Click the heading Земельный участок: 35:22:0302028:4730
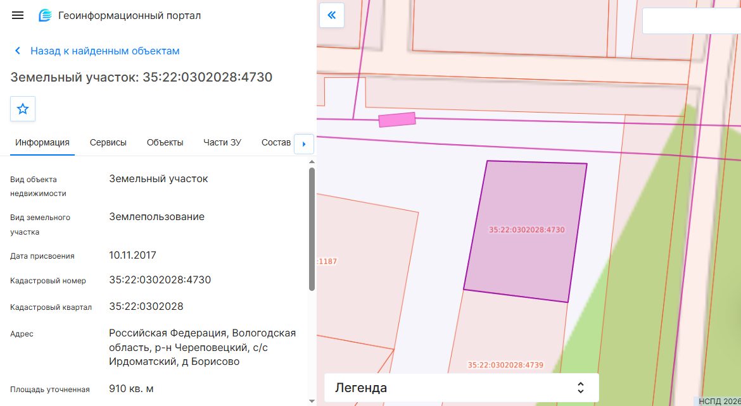741x406 pixels. point(141,77)
